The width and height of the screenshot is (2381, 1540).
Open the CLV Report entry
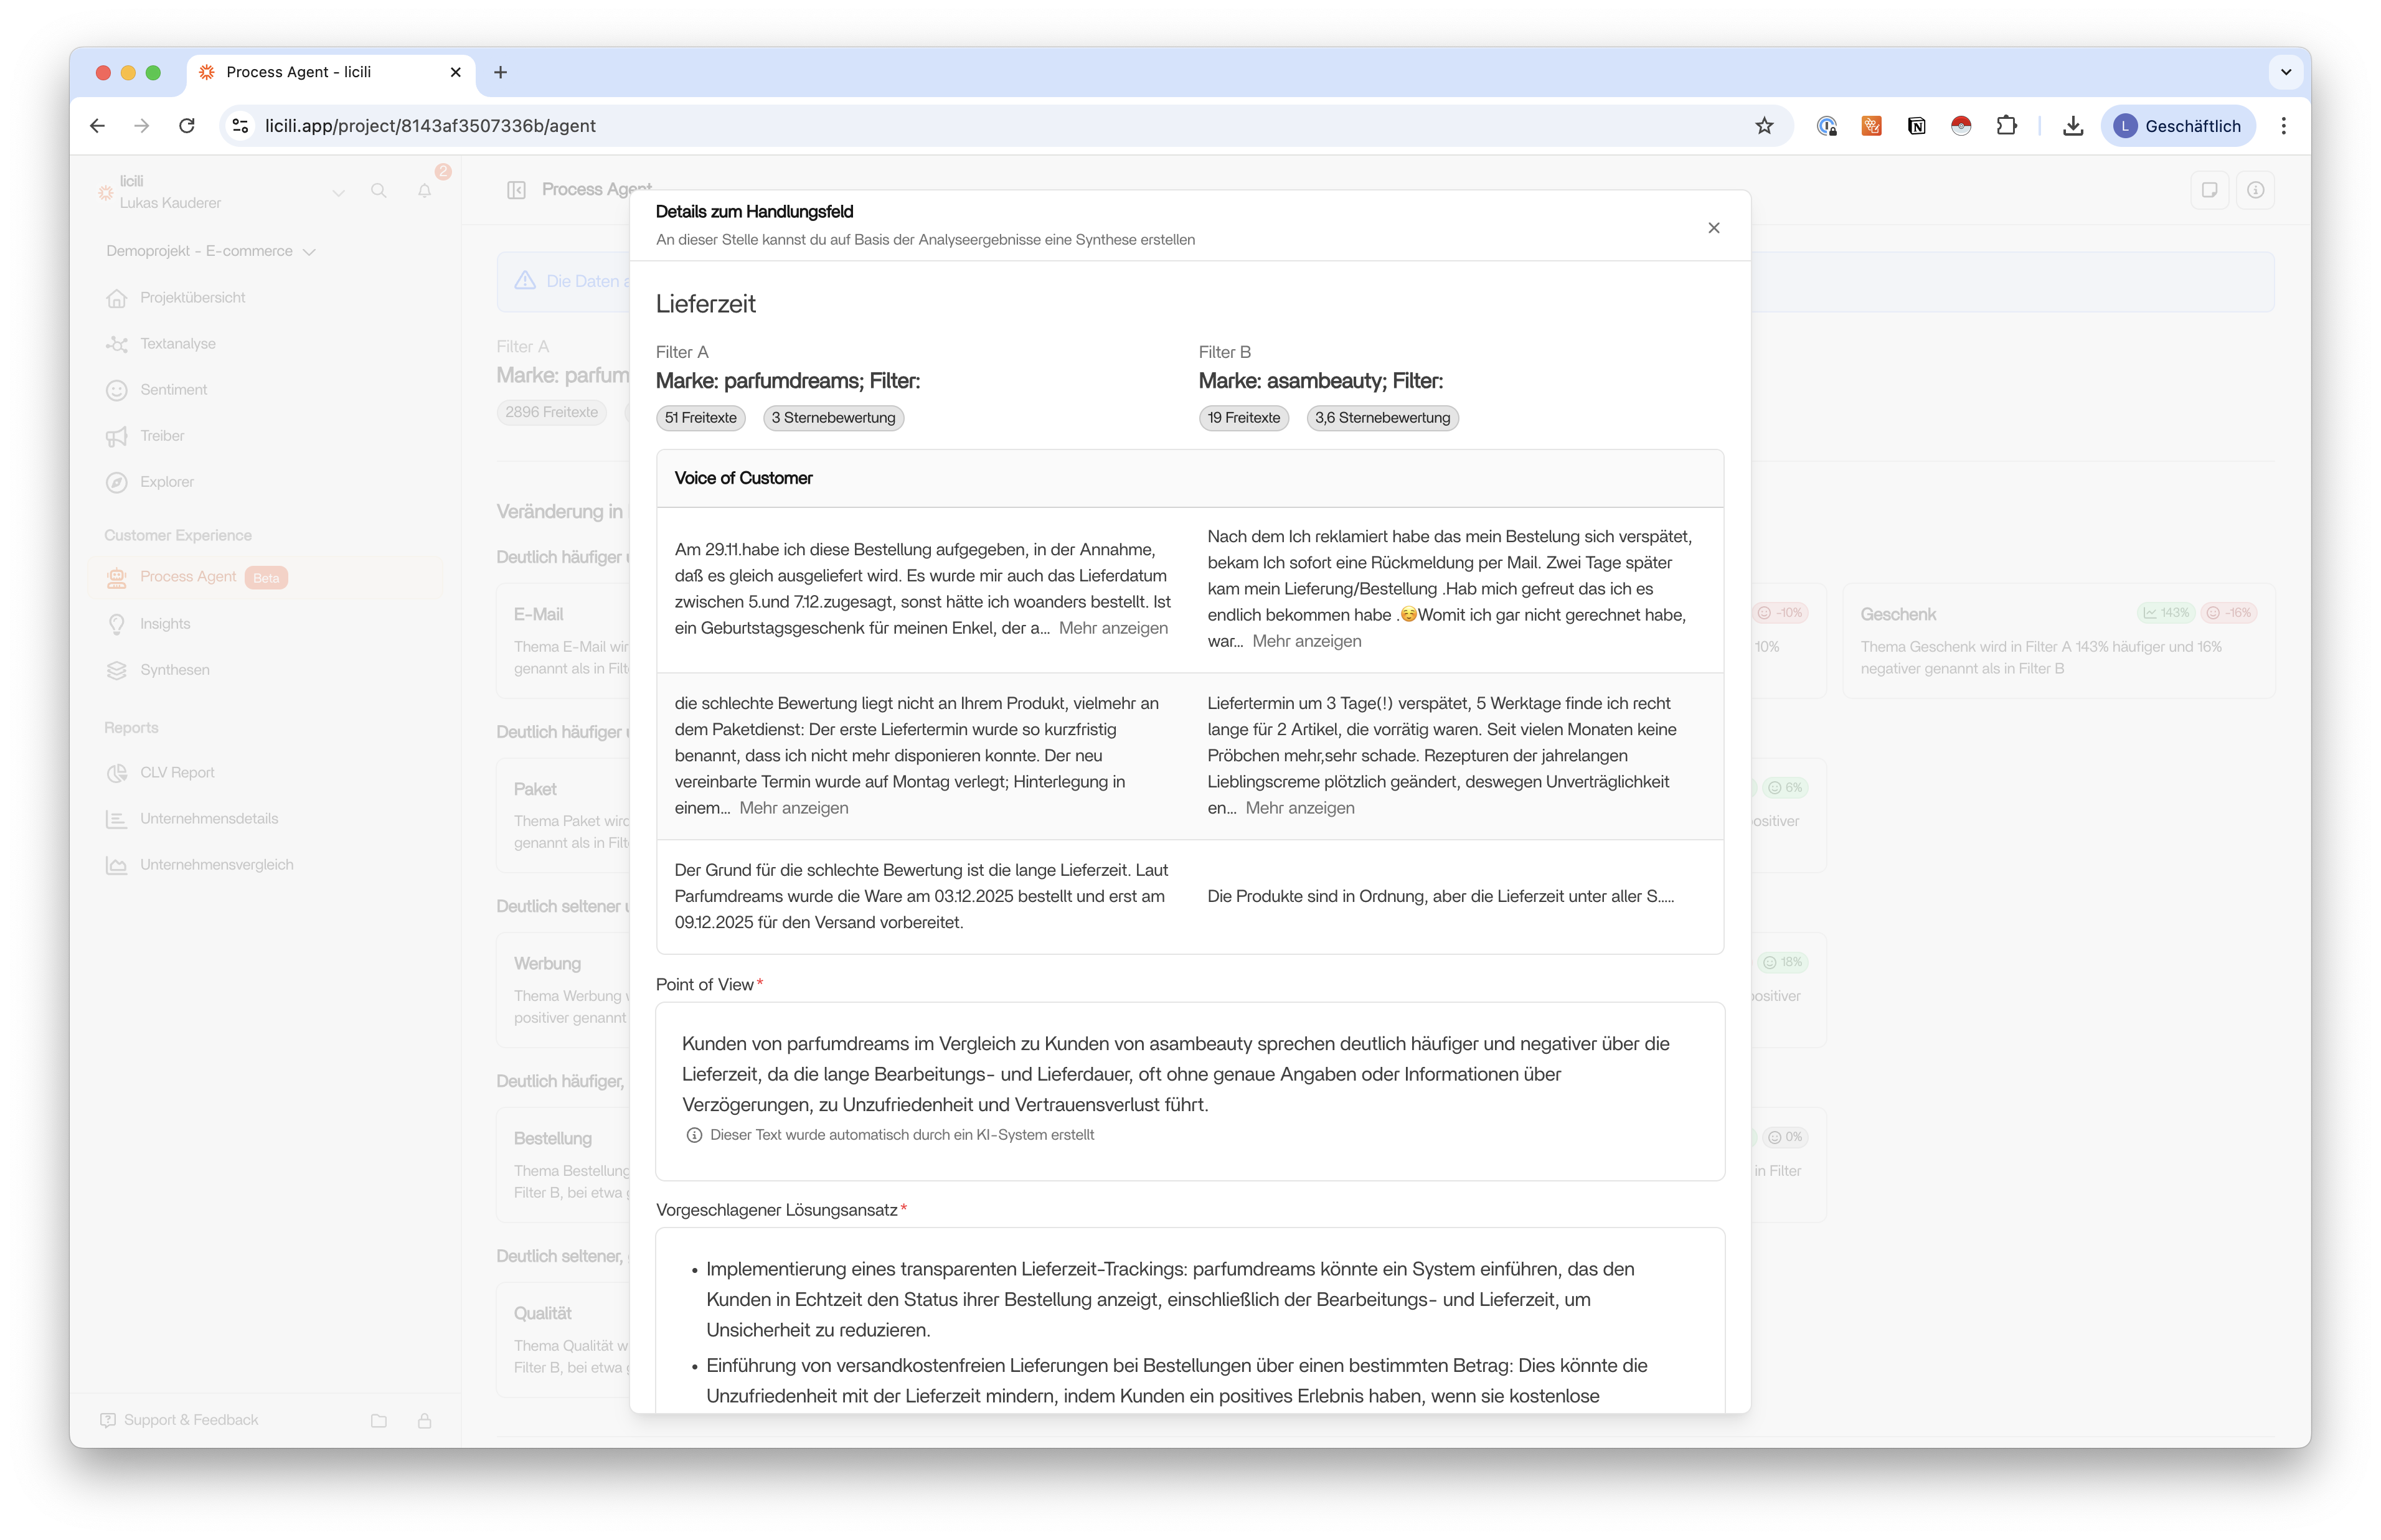177,773
